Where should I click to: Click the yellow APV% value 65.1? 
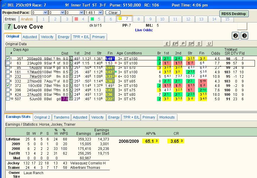pos(151,141)
